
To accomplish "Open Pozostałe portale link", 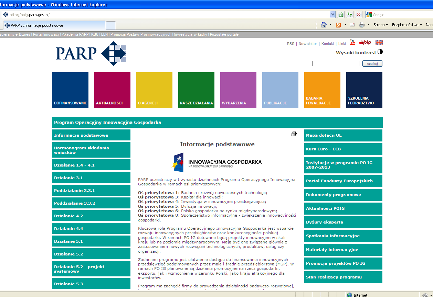I will pos(224,34).
